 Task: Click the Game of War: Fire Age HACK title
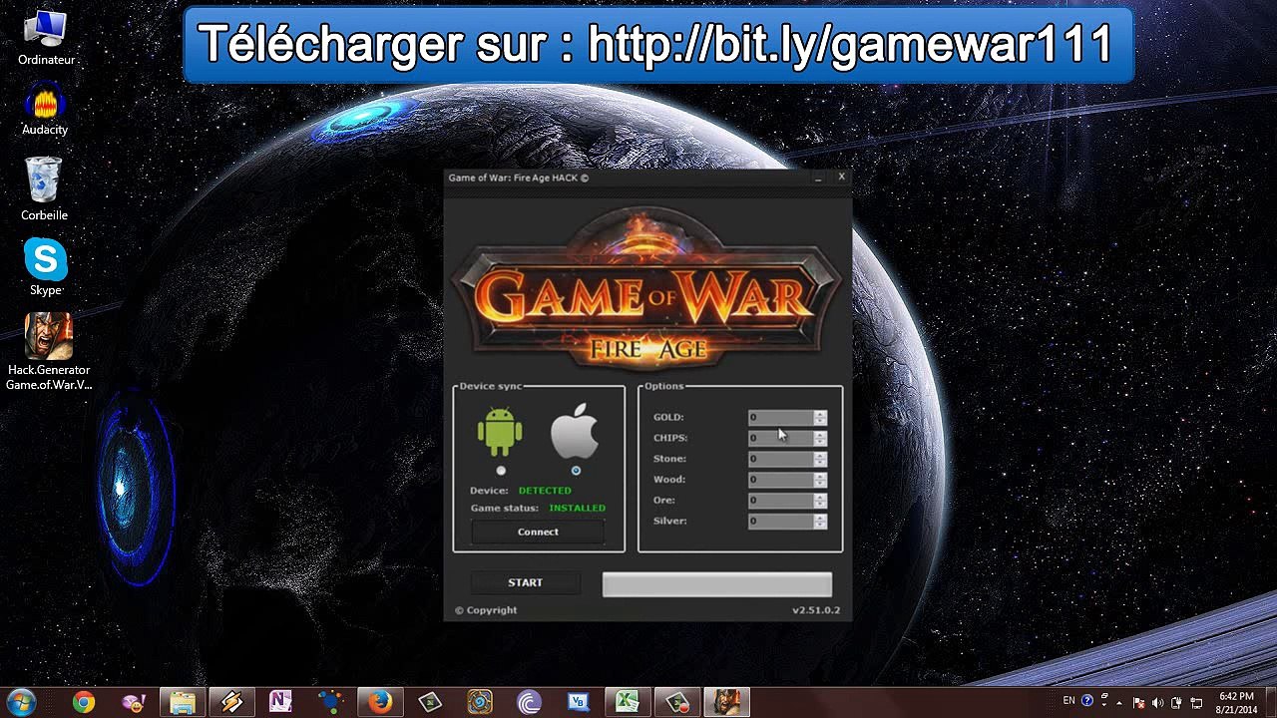click(x=518, y=179)
